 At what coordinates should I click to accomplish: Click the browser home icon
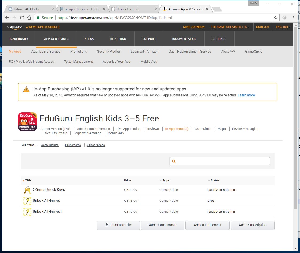point(29,18)
